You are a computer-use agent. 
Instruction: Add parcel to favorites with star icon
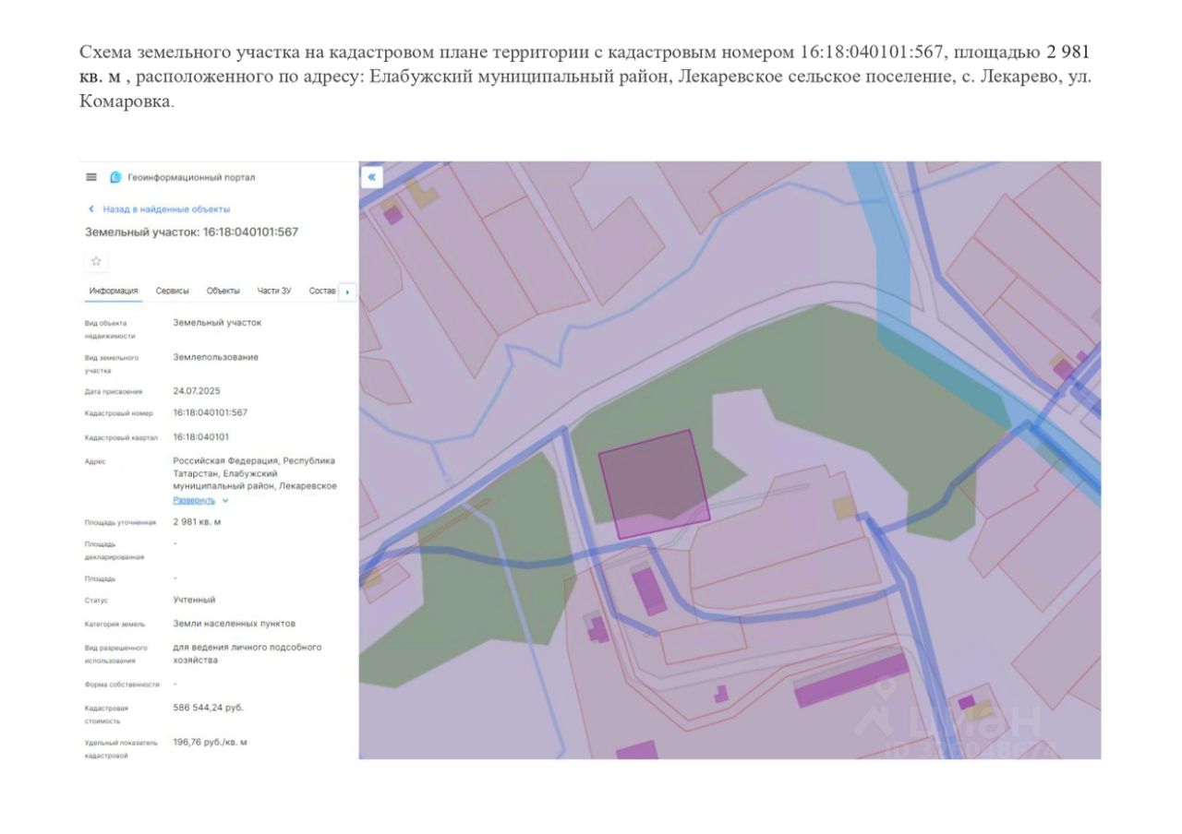point(96,261)
